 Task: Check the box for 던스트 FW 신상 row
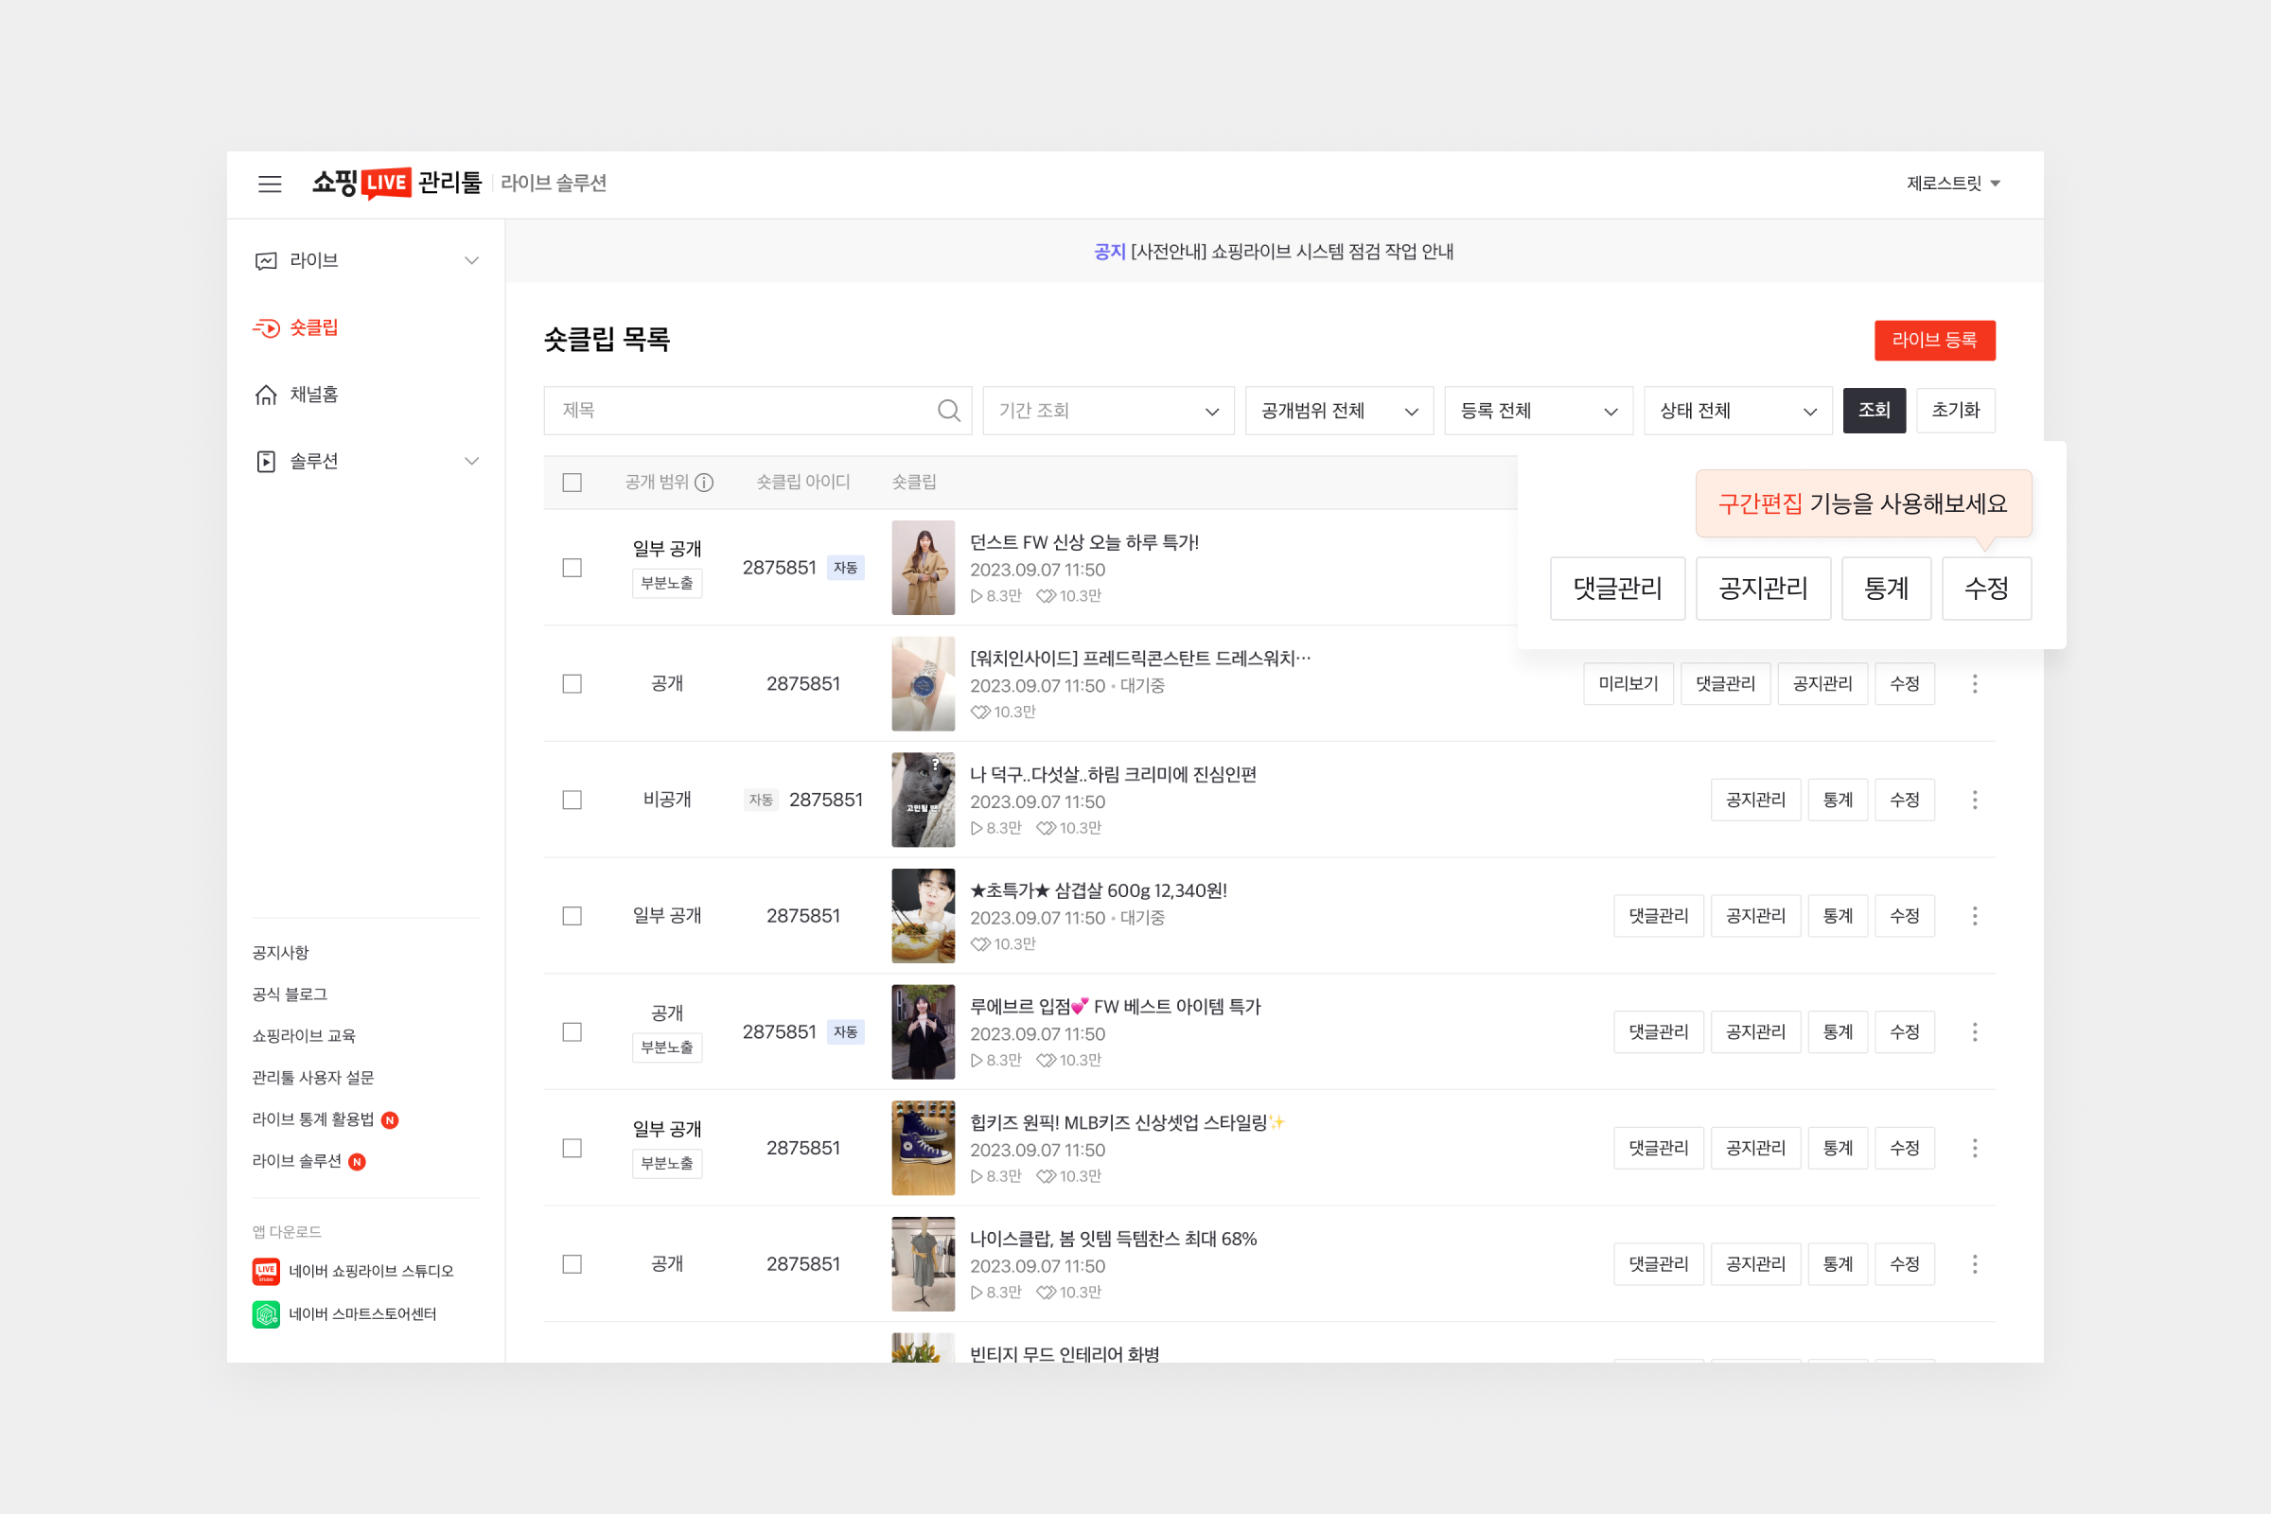coord(572,568)
